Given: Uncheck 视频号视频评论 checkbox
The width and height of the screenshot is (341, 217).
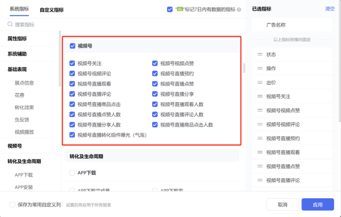Looking at the screenshot, I should [72, 73].
